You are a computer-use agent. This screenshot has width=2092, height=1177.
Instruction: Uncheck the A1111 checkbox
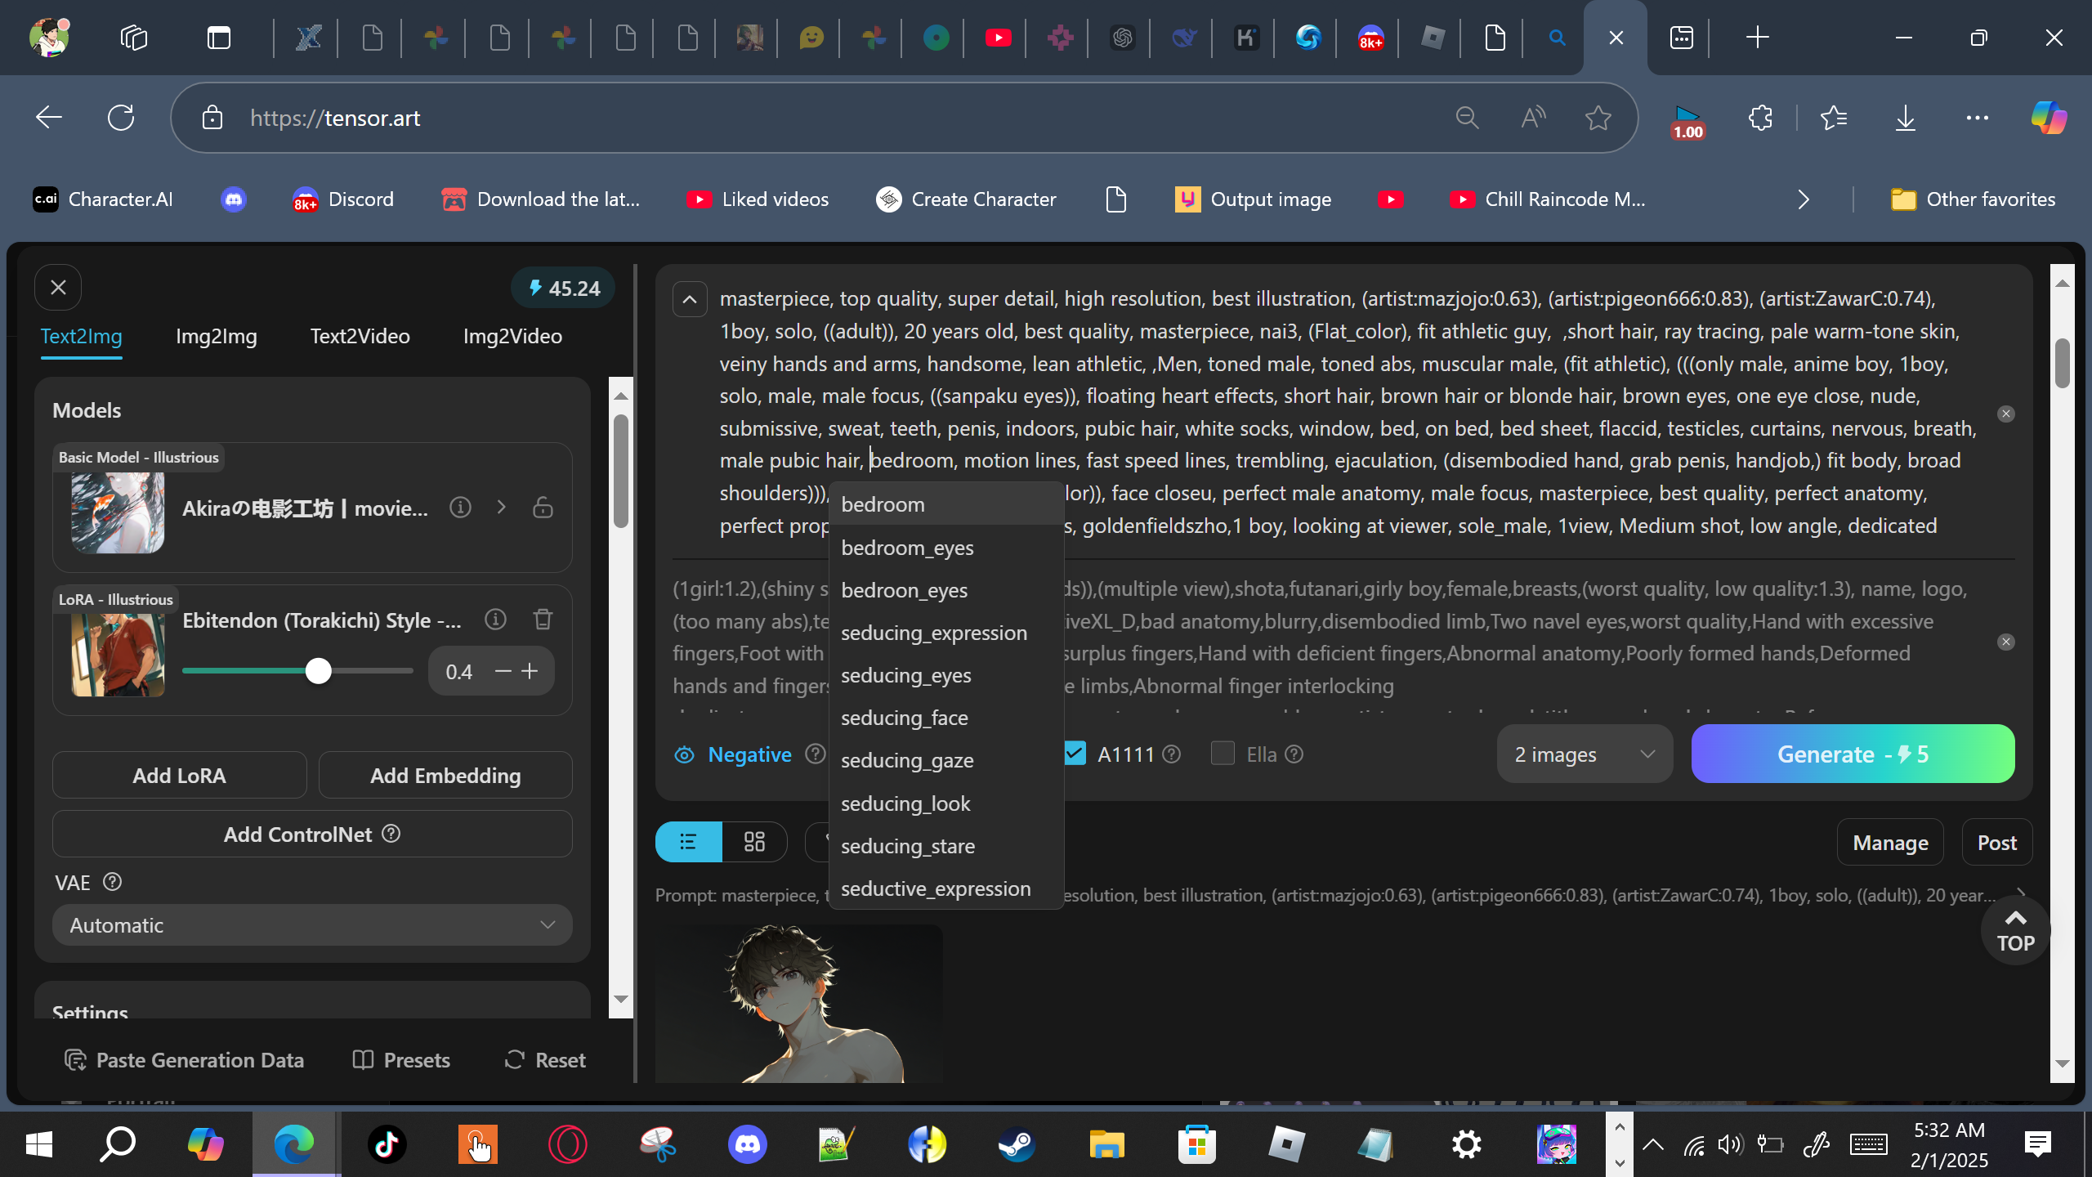1075,754
